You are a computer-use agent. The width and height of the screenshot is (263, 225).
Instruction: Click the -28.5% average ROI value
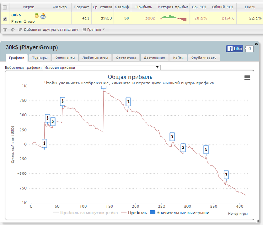[x=200, y=18]
